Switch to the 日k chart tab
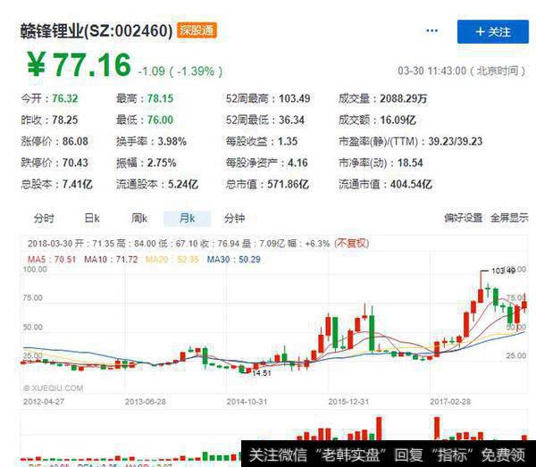The height and width of the screenshot is (467, 536). (92, 218)
